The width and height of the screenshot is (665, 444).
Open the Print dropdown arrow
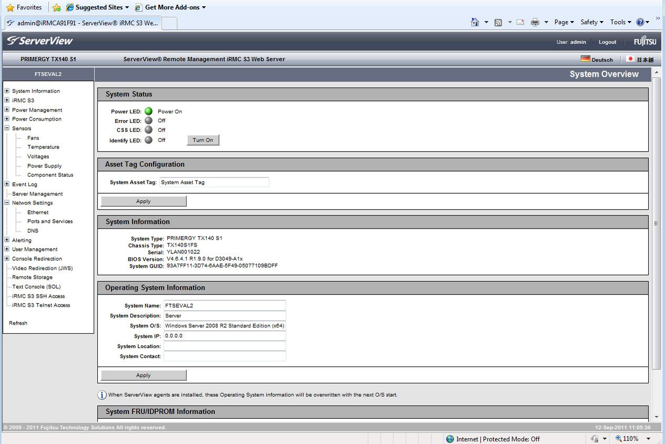click(x=546, y=22)
